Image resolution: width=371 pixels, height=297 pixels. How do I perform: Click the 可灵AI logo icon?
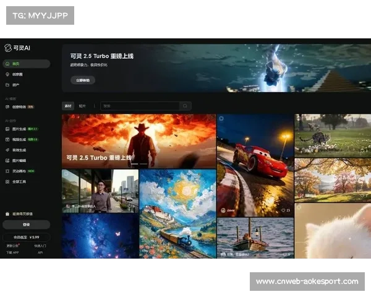pyautogui.click(x=8, y=48)
